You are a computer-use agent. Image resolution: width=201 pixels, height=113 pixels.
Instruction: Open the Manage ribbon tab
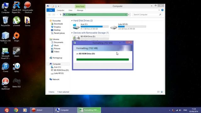[x=80, y=10]
